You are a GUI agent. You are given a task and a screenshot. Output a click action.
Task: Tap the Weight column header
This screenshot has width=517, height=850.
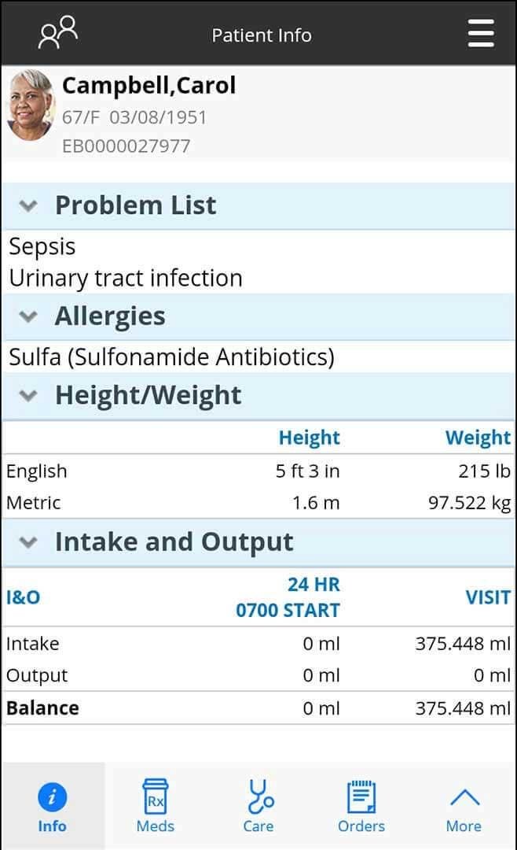click(478, 438)
